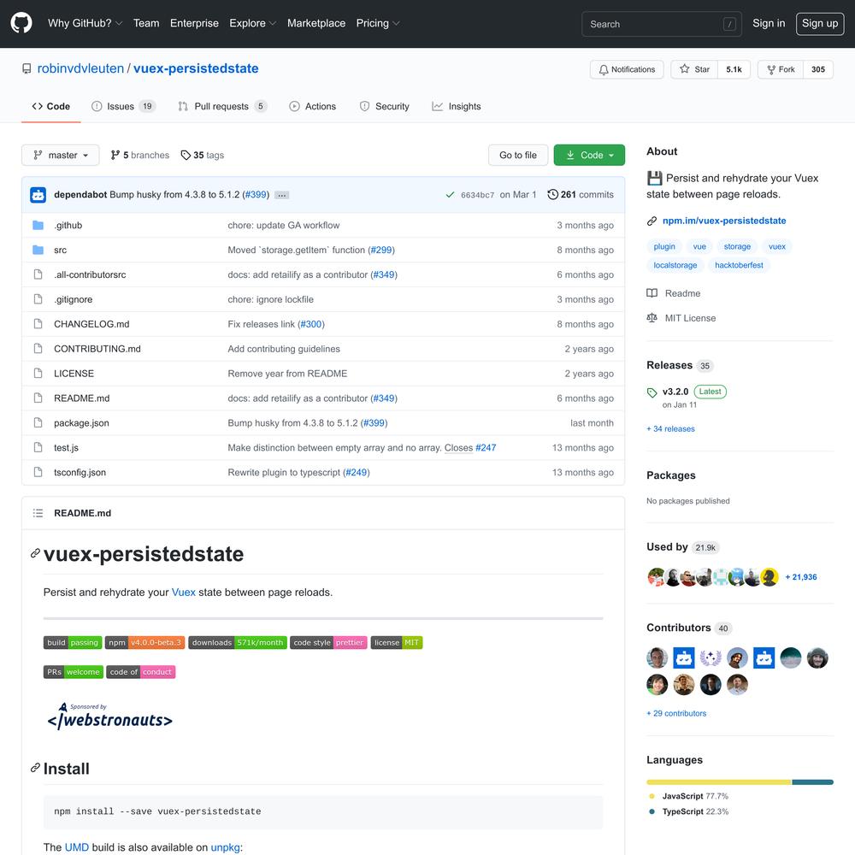Click the webstronauts sponsor logo
The image size is (855, 855).
pyautogui.click(x=109, y=716)
